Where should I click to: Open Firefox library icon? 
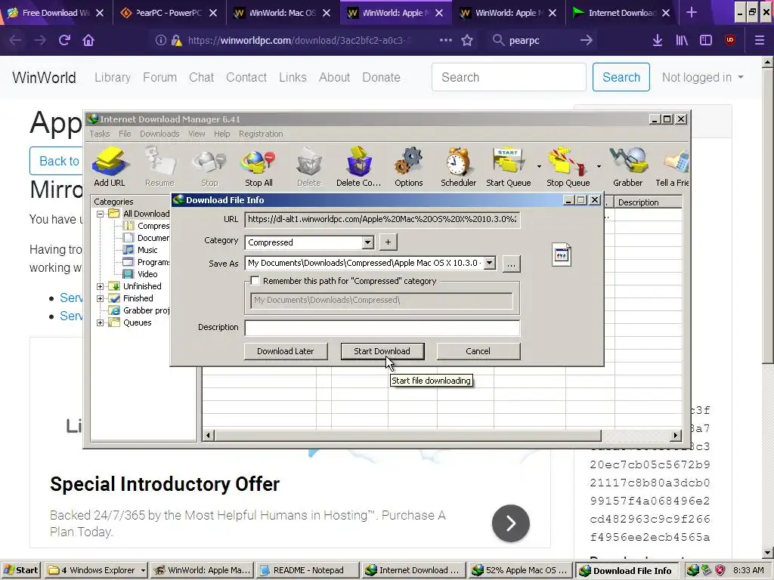[682, 41]
